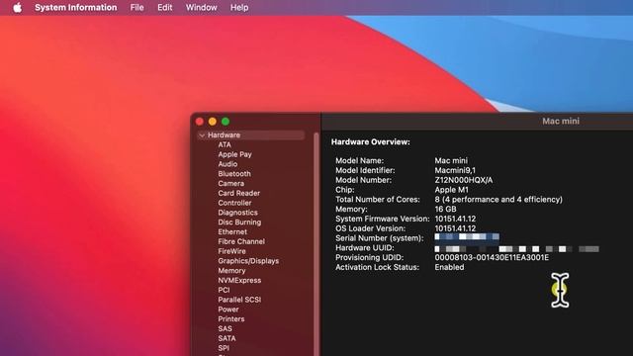
Task: Select SPI in the sidebar
Action: pyautogui.click(x=224, y=348)
